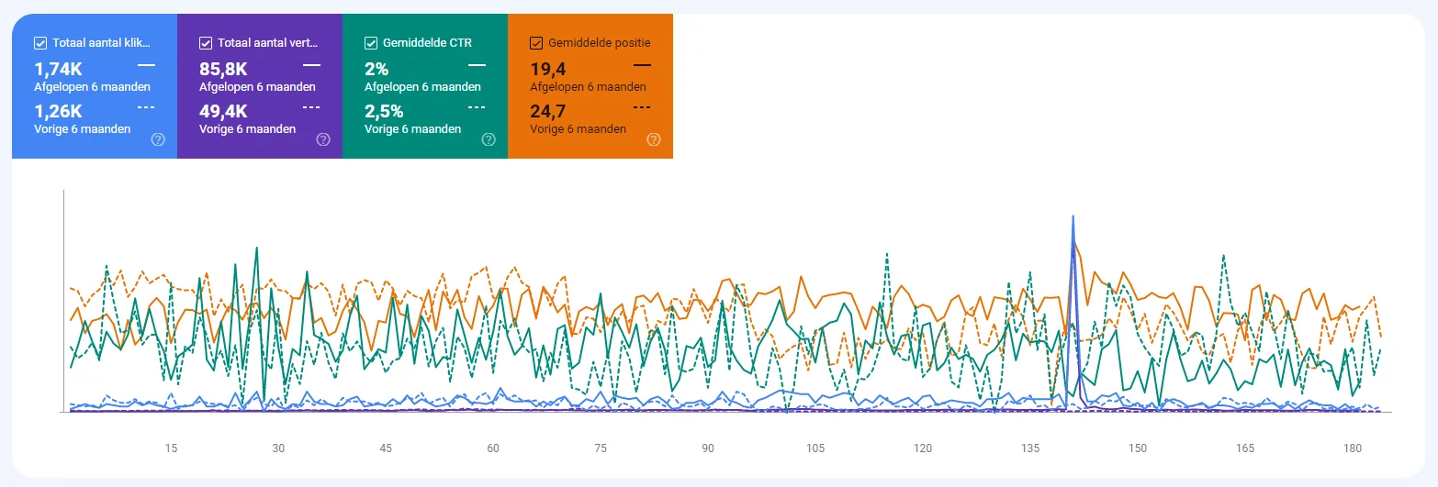Click the 49,4K previous impressions value
The height and width of the screenshot is (487, 1438).
click(225, 112)
